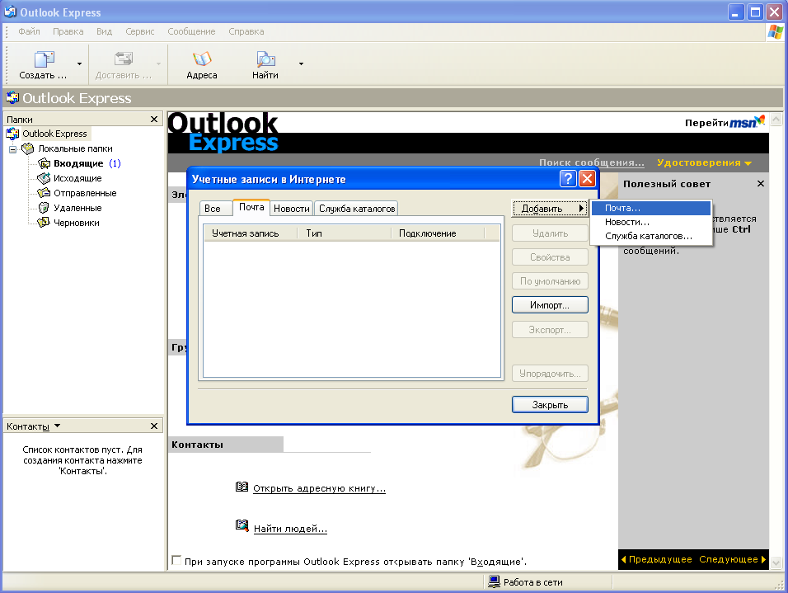Image resolution: width=788 pixels, height=593 pixels.
Task: Click the main pane scroll down arrow
Action: point(776,563)
